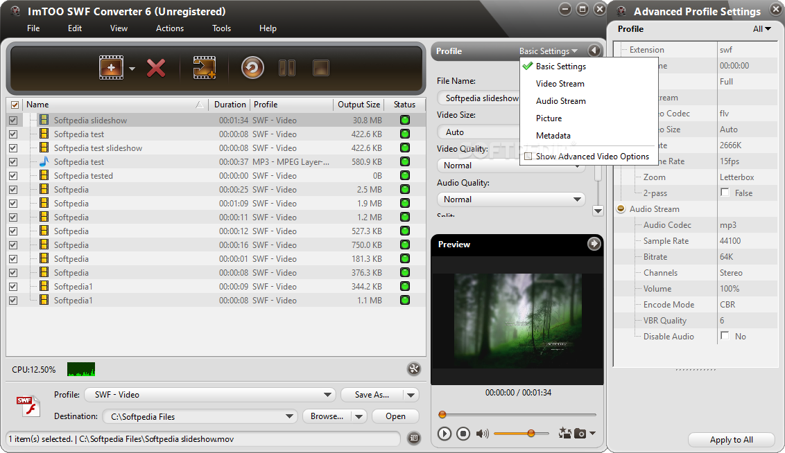Open the Tools menu
This screenshot has height=453, width=785.
coord(221,28)
